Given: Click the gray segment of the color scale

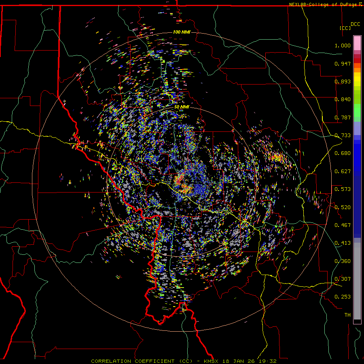Looking at the screenshot, I should (357, 281).
